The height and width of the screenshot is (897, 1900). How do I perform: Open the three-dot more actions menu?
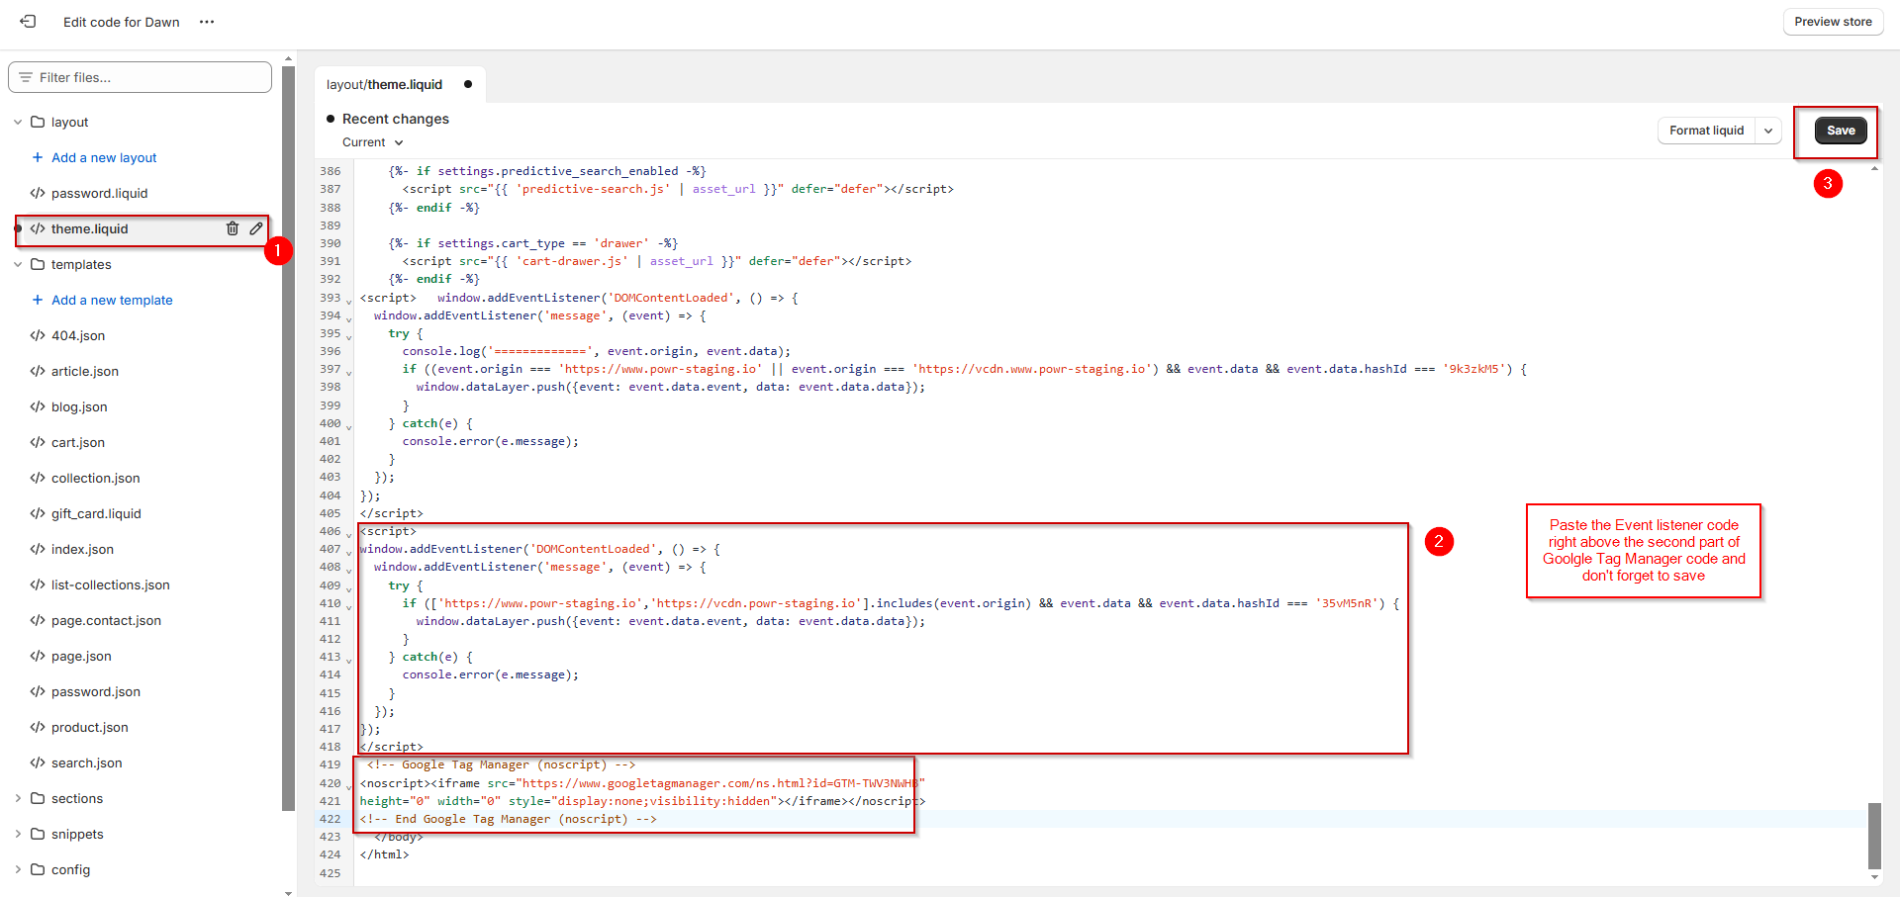pyautogui.click(x=207, y=22)
